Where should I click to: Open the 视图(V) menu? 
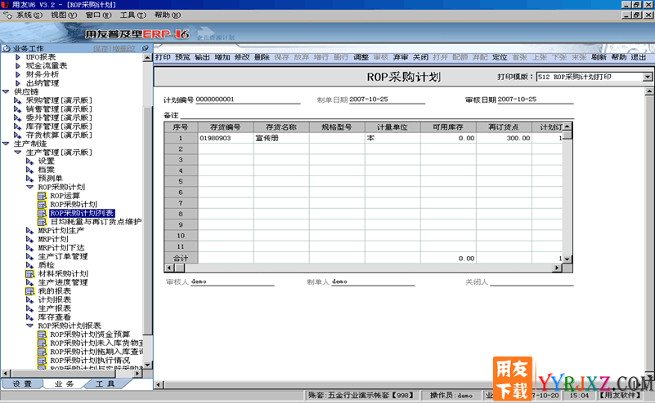pos(64,15)
